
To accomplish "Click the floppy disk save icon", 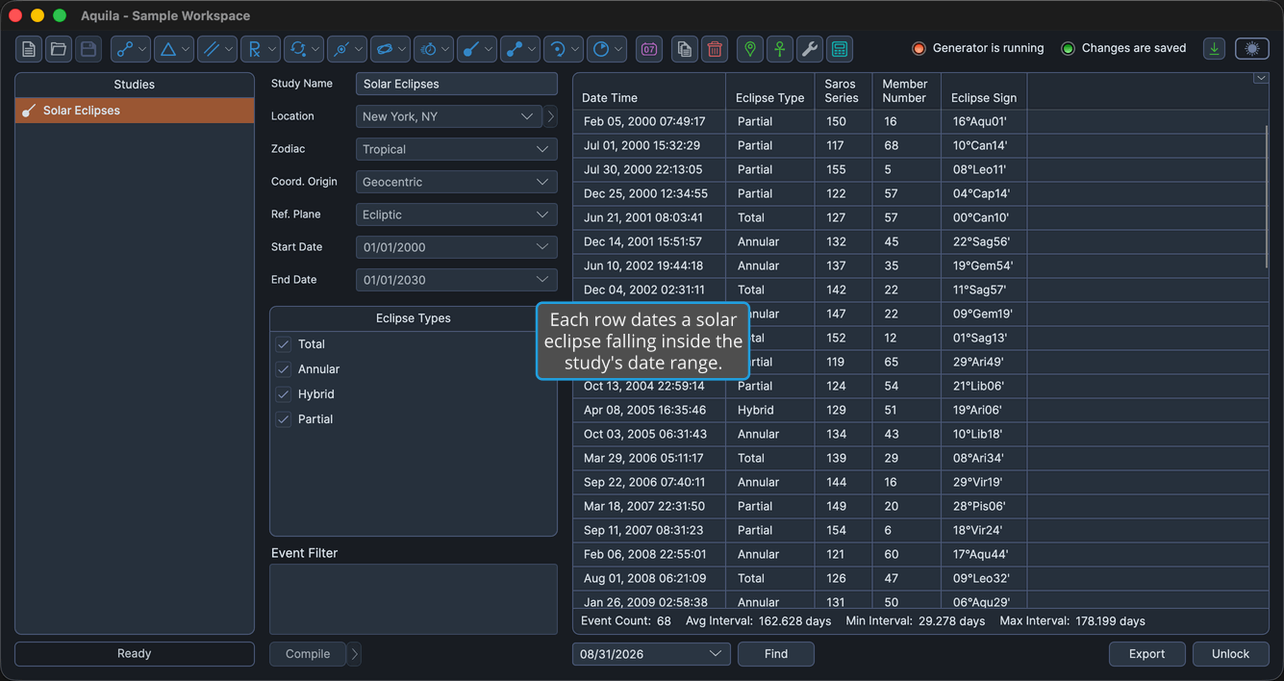I will [x=88, y=49].
